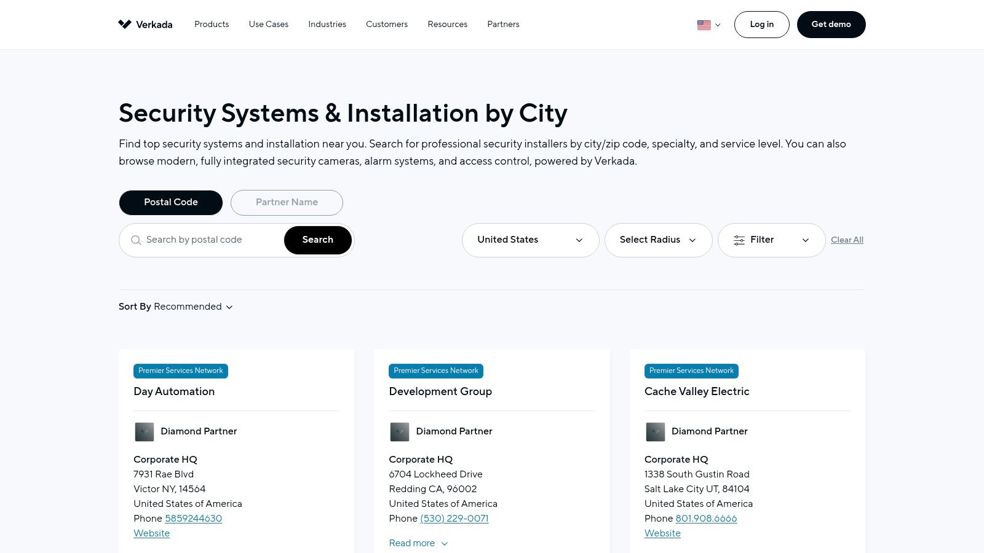
Task: Click Development Group's Diamond Partner badge icon
Action: point(400,432)
